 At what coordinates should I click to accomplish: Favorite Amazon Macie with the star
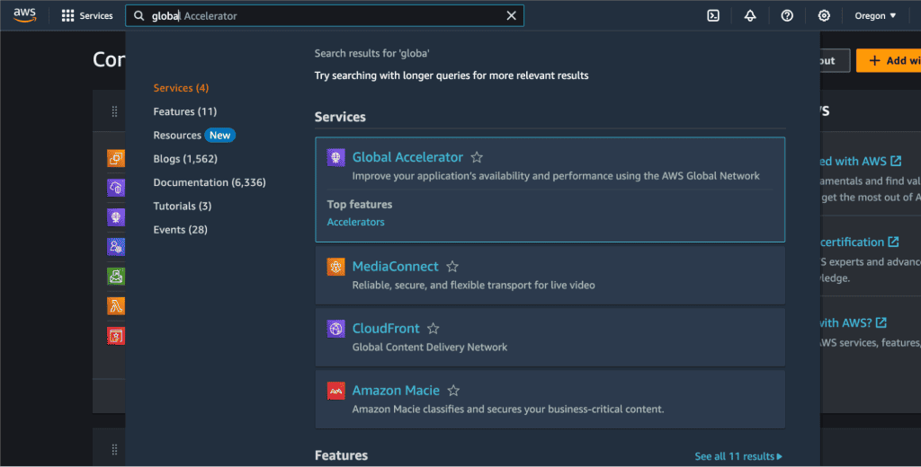[453, 390]
